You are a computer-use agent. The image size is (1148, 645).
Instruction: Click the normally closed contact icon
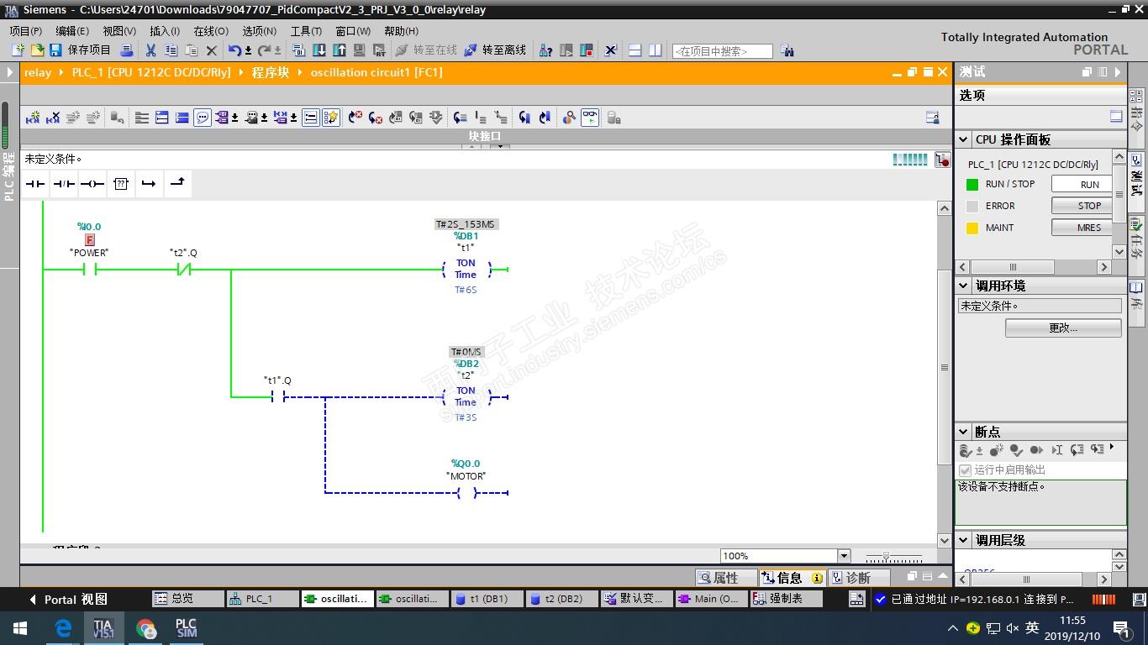coord(64,184)
